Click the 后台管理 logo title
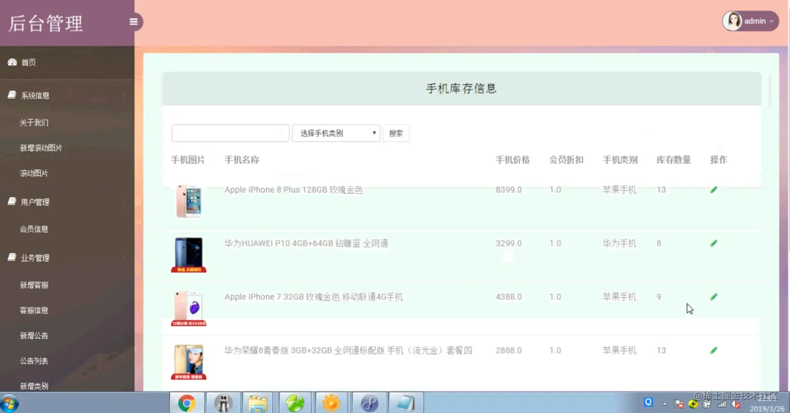Viewport: 790px width, 413px height. [46, 23]
